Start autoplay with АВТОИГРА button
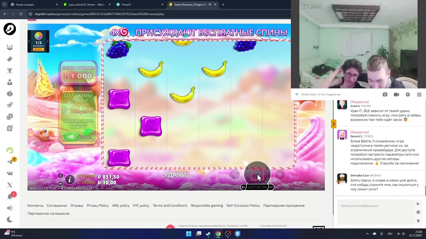 257,187
